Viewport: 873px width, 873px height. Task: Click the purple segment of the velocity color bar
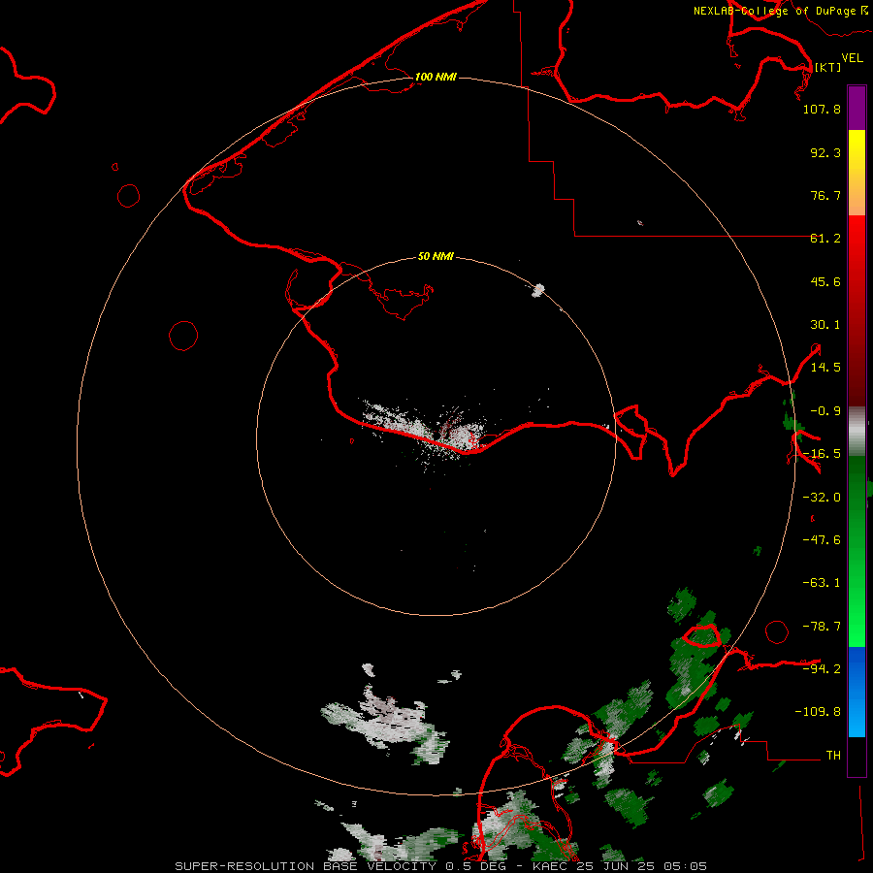coord(857,108)
